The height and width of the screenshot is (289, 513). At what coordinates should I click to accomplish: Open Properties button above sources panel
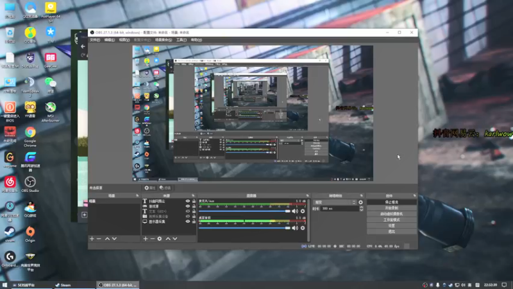[x=150, y=188]
